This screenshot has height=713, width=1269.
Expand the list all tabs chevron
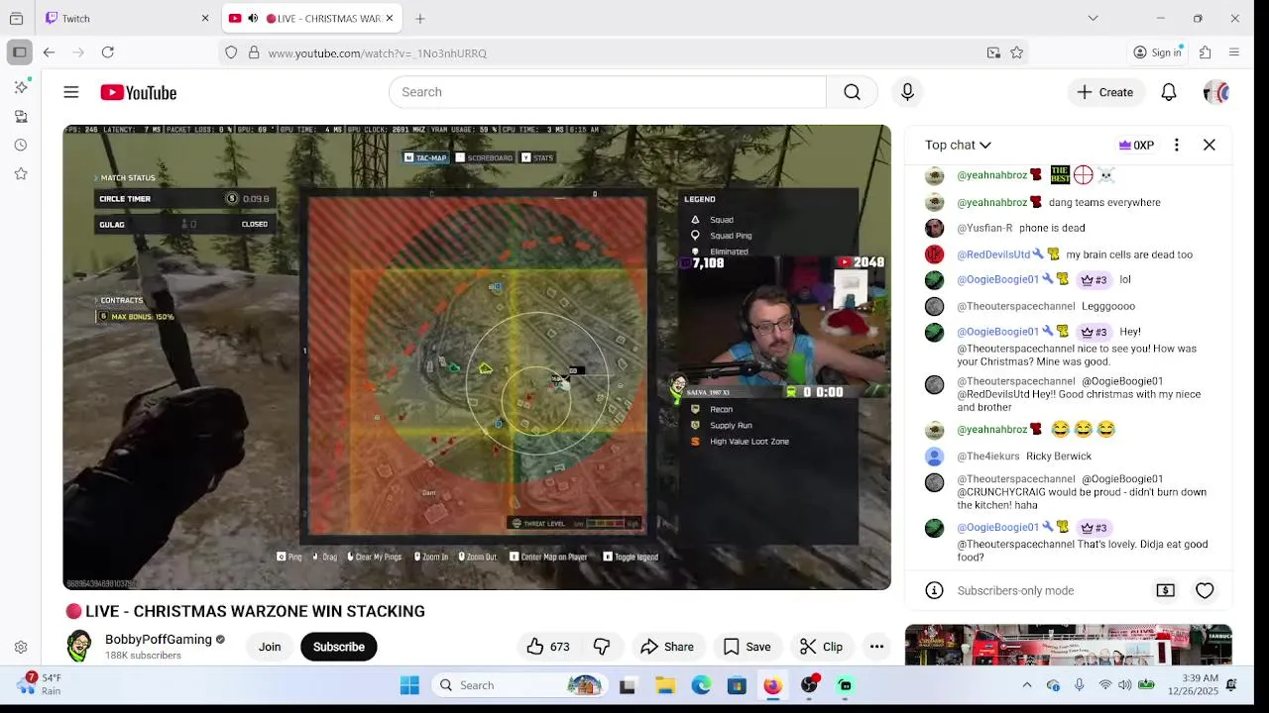[x=1093, y=18]
